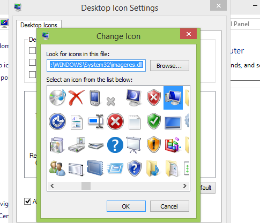
Task: Select the silver framed display panel icon
Action: coord(76,170)
